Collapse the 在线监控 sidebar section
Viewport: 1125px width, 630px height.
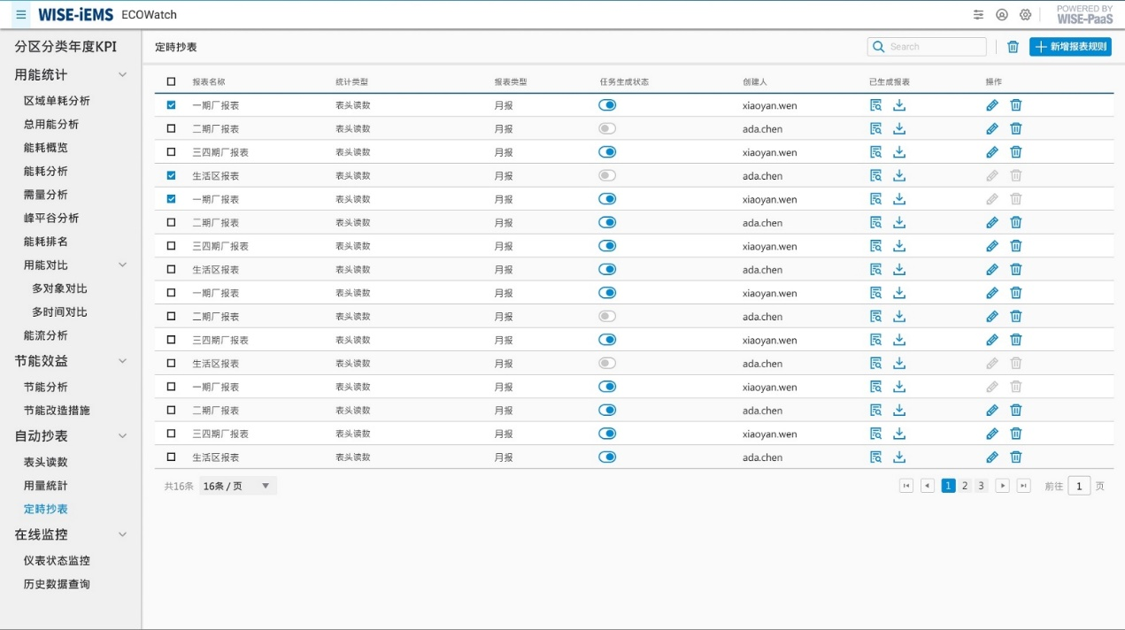(x=123, y=534)
